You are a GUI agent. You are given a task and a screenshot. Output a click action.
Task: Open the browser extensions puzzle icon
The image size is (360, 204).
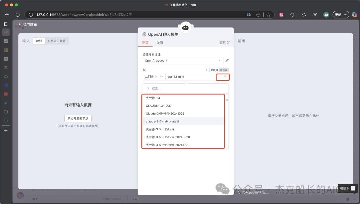[x=292, y=15]
